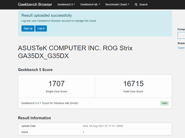Select the Log into your account message
This screenshot has width=185, height=138.
pos(59,21)
